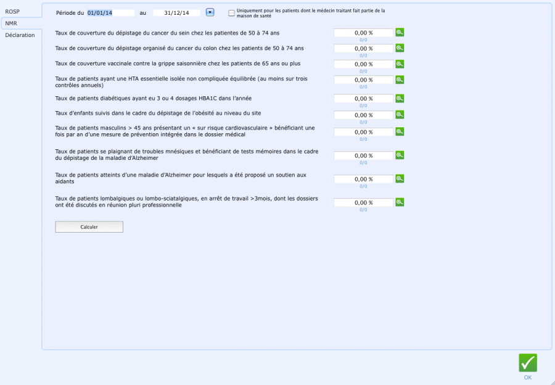
Task: Click the soutien aux aidants percentage field
Action: [x=363, y=179]
